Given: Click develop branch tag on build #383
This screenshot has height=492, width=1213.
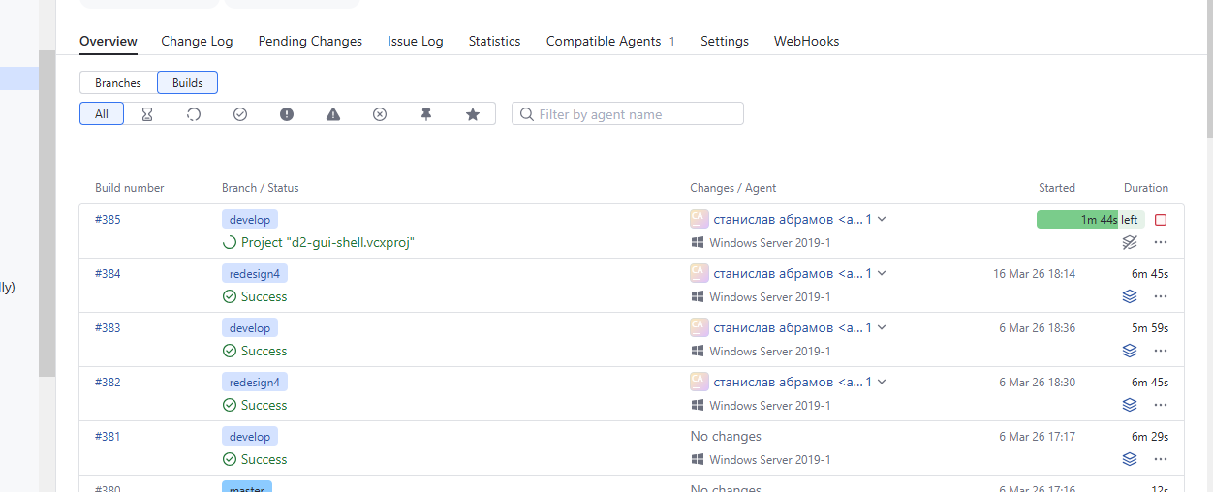Looking at the screenshot, I should click(250, 327).
